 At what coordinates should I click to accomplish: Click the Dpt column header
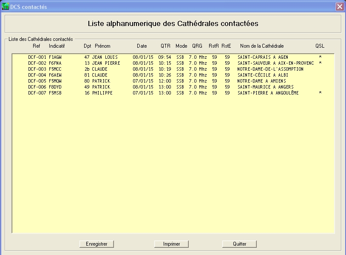coord(88,46)
